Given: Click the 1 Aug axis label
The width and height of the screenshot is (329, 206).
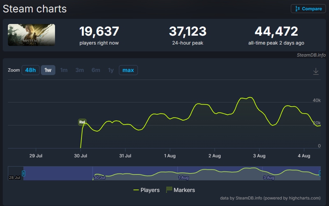Looking at the screenshot, I should (170, 156).
